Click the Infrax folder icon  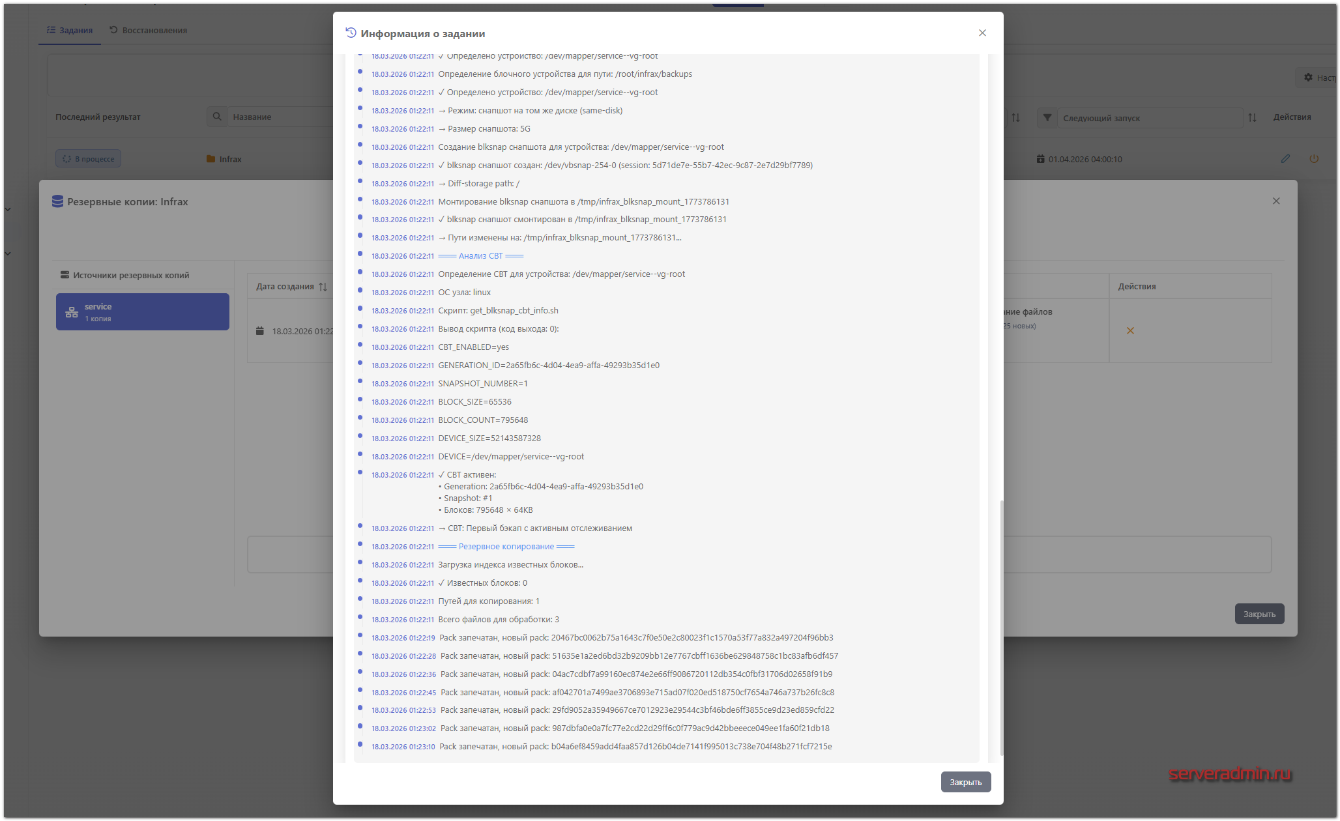(x=211, y=159)
